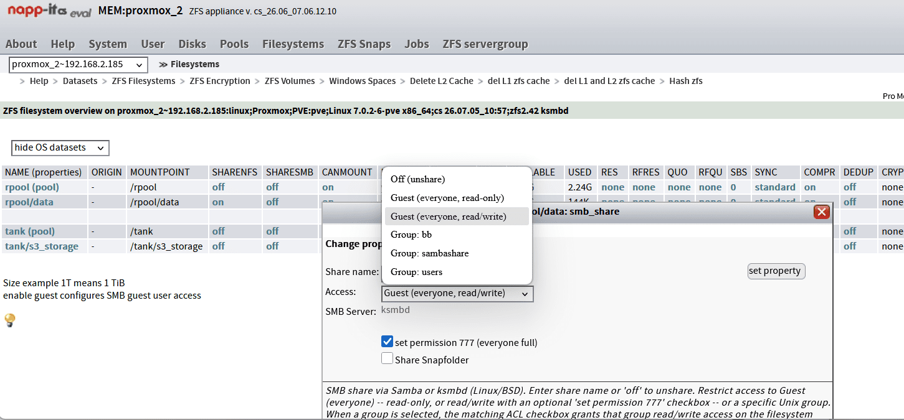Select Group: users option
This screenshot has width=904, height=420.
[457, 272]
